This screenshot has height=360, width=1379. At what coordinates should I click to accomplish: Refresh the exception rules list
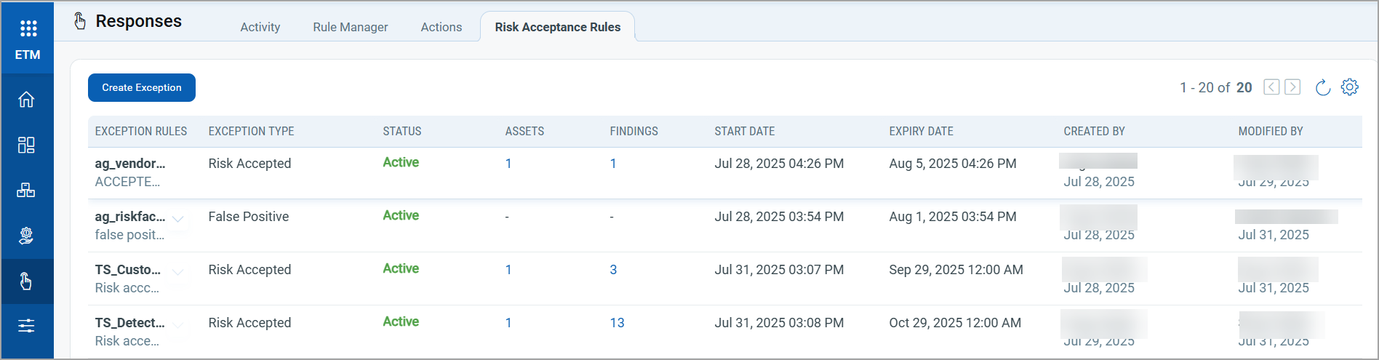coord(1323,87)
